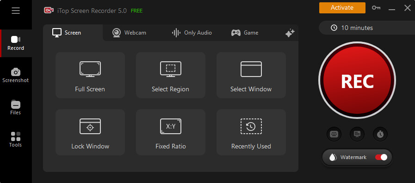Select the Record sidebar item
Viewport: 415px width, 183px height.
coord(16,43)
